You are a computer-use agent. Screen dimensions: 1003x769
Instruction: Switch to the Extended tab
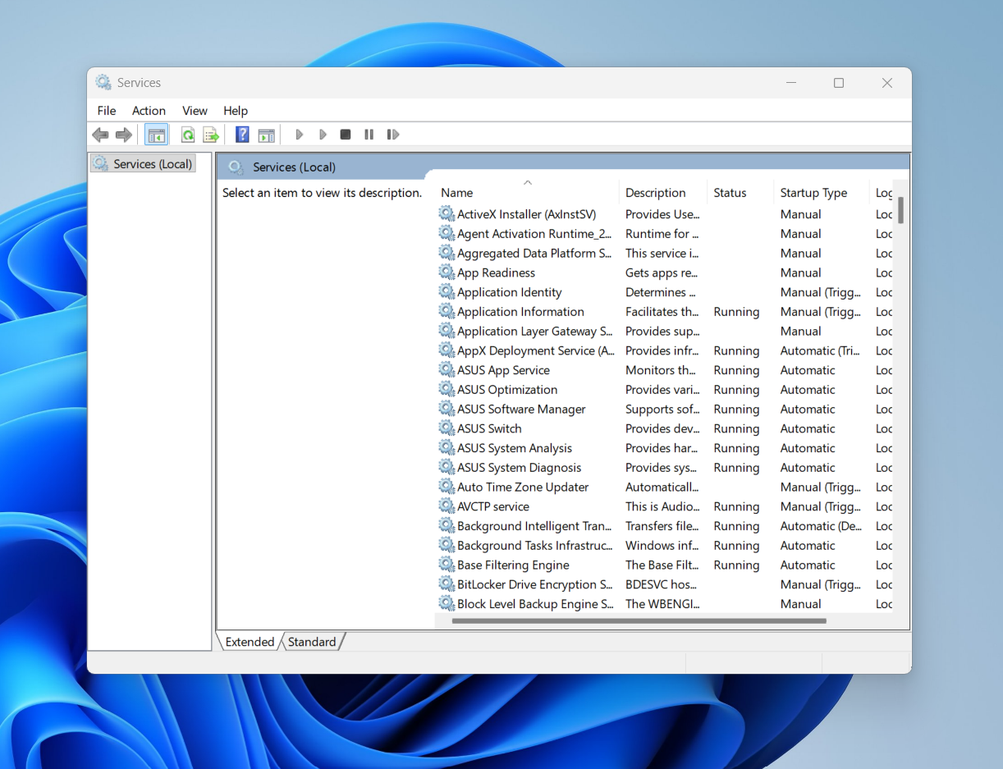click(250, 642)
